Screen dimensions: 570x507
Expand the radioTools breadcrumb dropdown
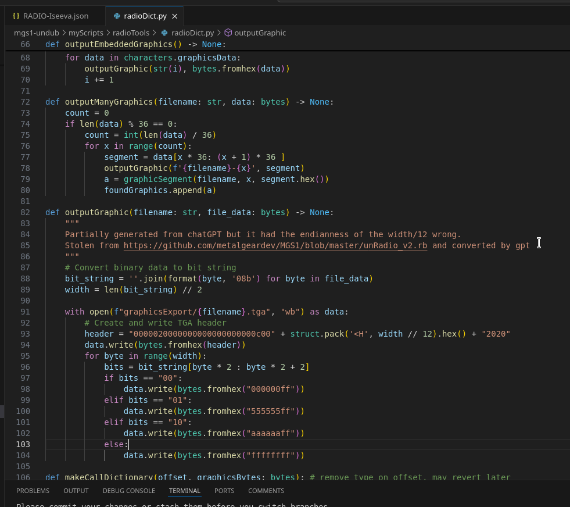point(131,33)
